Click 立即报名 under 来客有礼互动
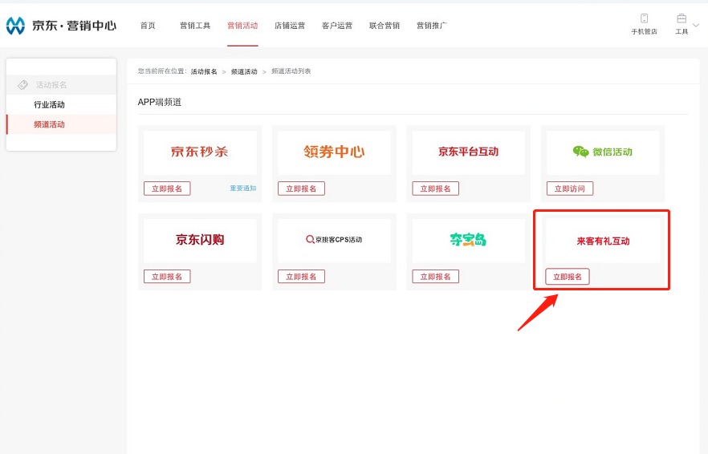This screenshot has width=708, height=454. click(x=568, y=277)
